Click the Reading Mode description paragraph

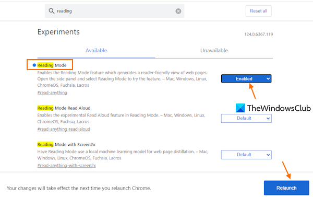click(123, 79)
